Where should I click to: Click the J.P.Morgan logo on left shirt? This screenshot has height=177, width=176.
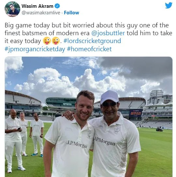click(x=77, y=144)
